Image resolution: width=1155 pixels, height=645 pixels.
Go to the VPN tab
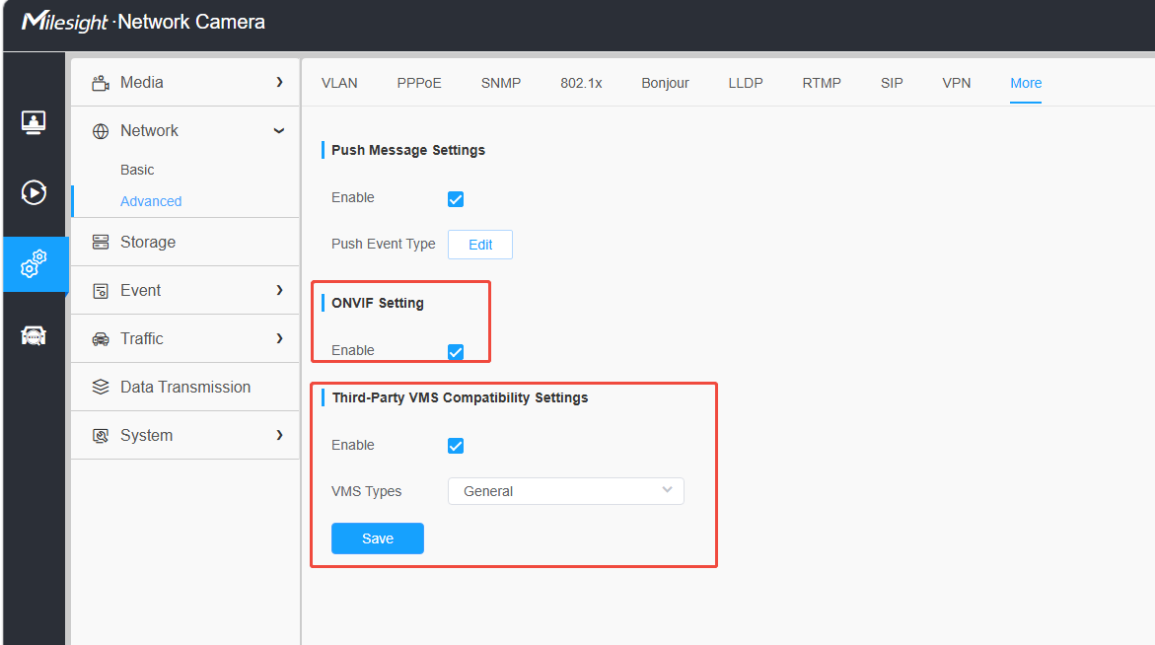[x=956, y=83]
